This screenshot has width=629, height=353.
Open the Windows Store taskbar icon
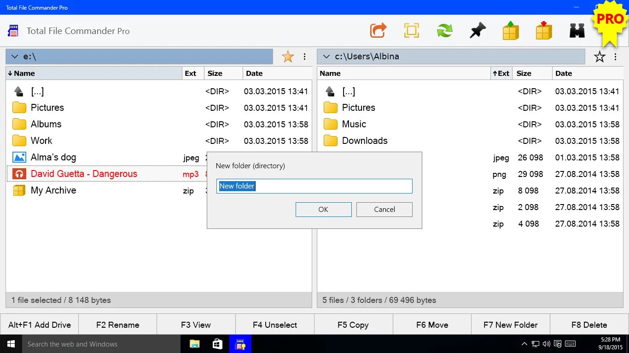pyautogui.click(x=217, y=344)
